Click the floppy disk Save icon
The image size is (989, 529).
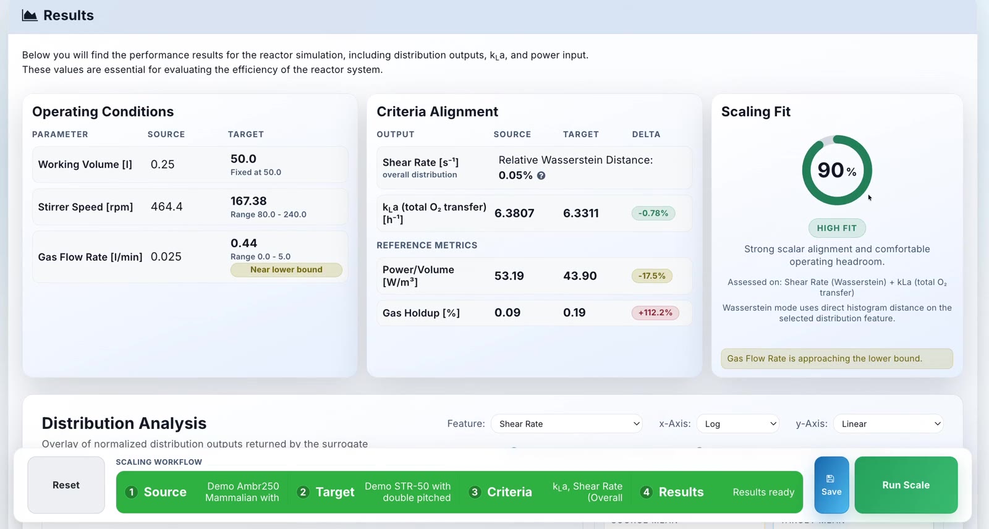[x=830, y=479]
